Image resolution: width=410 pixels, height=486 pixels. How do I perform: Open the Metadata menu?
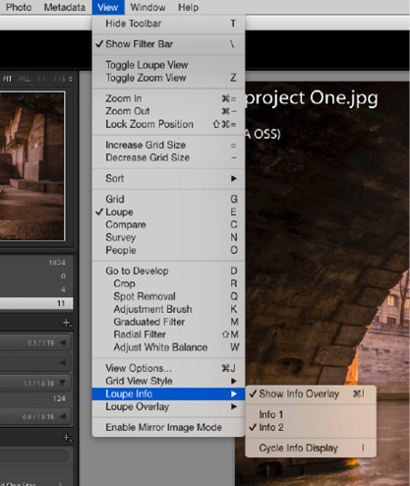pyautogui.click(x=65, y=7)
